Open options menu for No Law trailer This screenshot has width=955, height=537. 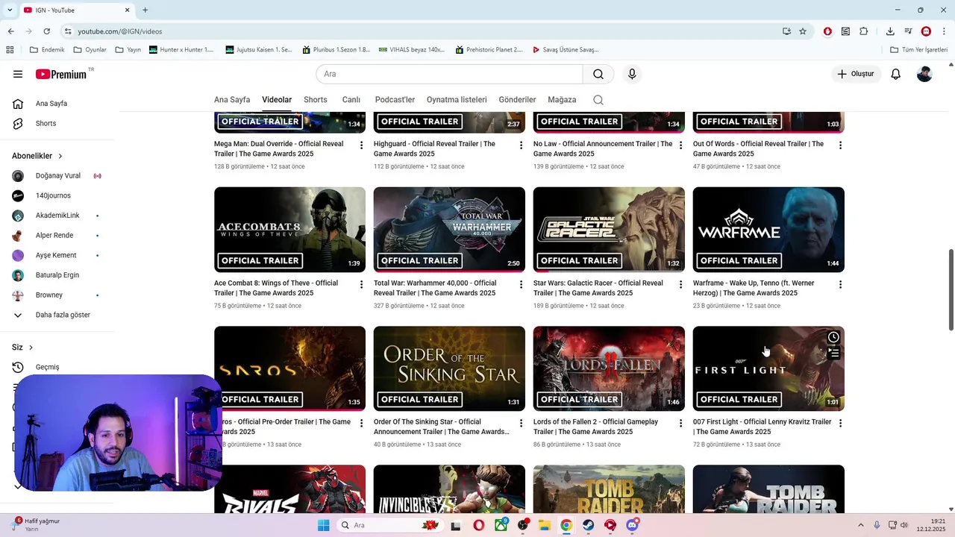coord(680,145)
